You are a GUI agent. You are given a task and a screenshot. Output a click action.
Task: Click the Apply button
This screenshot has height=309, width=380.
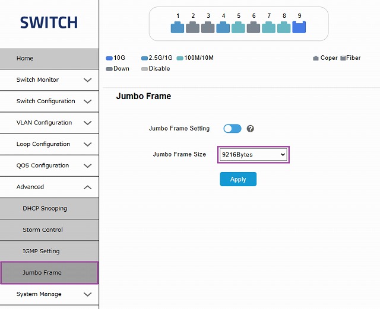[x=238, y=179]
